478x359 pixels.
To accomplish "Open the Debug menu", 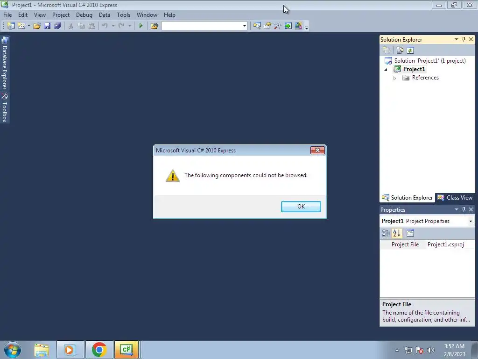I will click(84, 15).
